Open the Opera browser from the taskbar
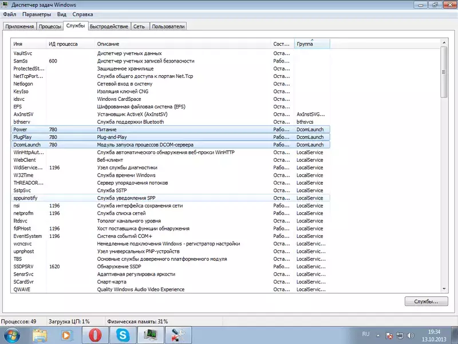This screenshot has height=344, width=458. [x=95, y=335]
